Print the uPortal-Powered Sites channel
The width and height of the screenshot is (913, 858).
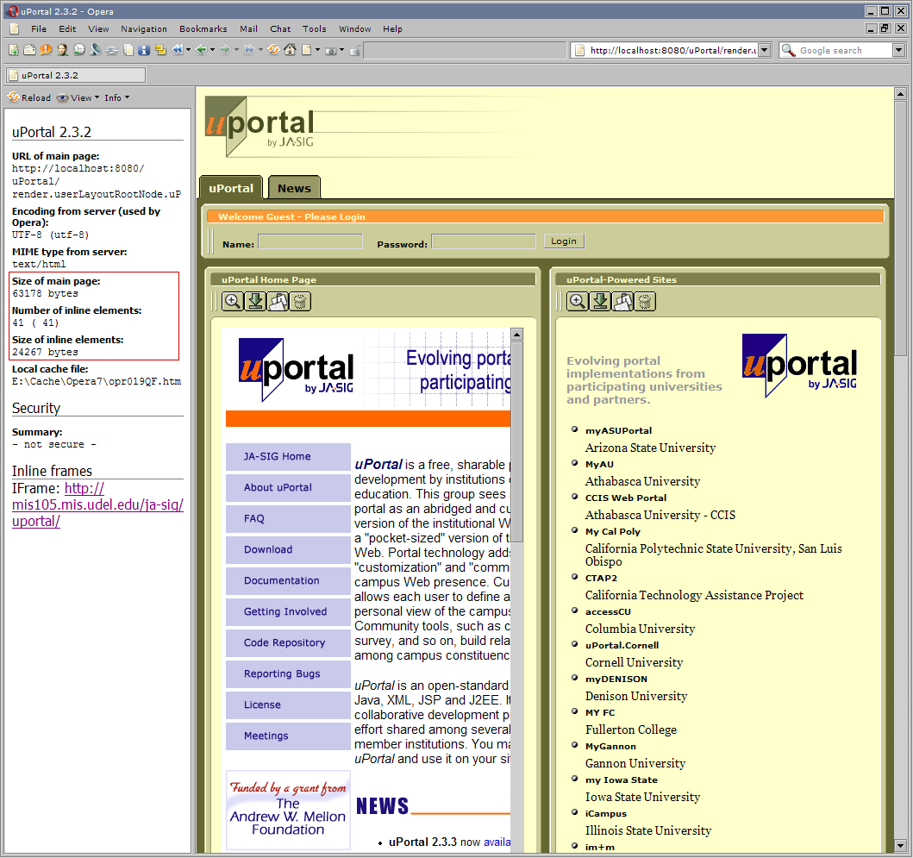(622, 301)
